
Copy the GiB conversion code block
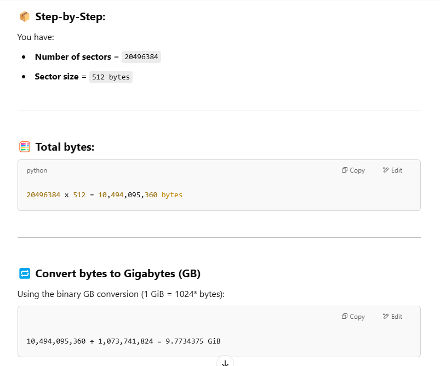tap(353, 317)
